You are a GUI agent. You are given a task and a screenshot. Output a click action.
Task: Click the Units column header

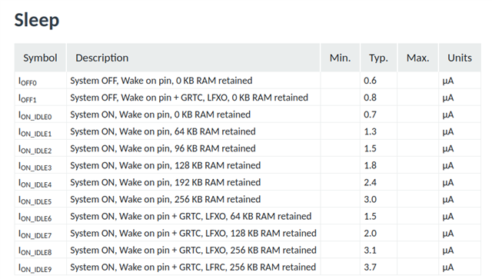point(460,58)
